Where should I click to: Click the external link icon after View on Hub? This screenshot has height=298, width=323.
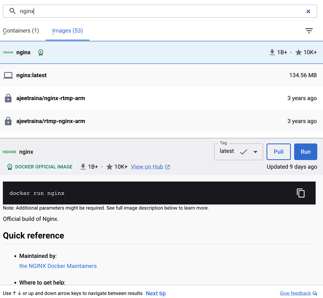(168, 167)
